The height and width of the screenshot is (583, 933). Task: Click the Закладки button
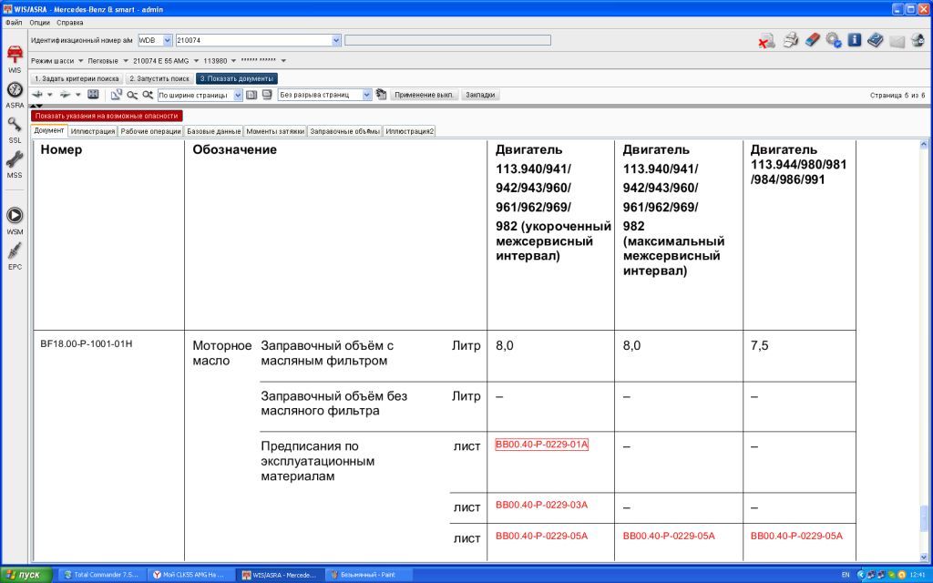[x=480, y=95]
